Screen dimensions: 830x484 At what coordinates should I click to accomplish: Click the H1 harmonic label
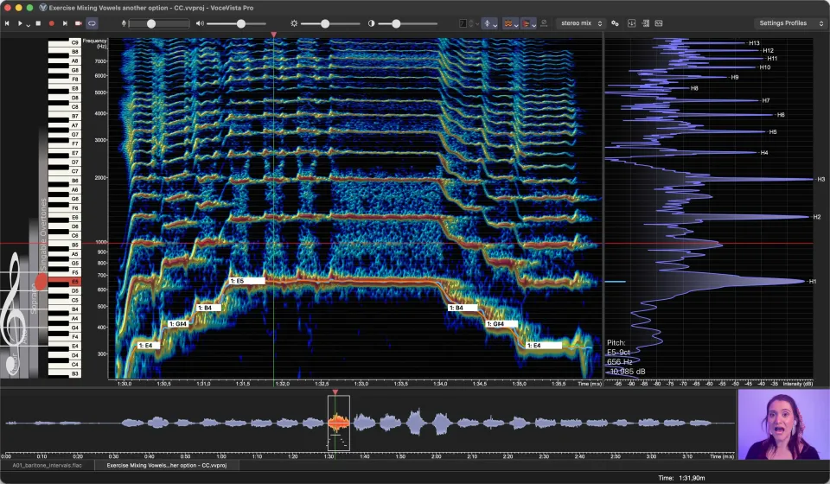click(x=813, y=282)
